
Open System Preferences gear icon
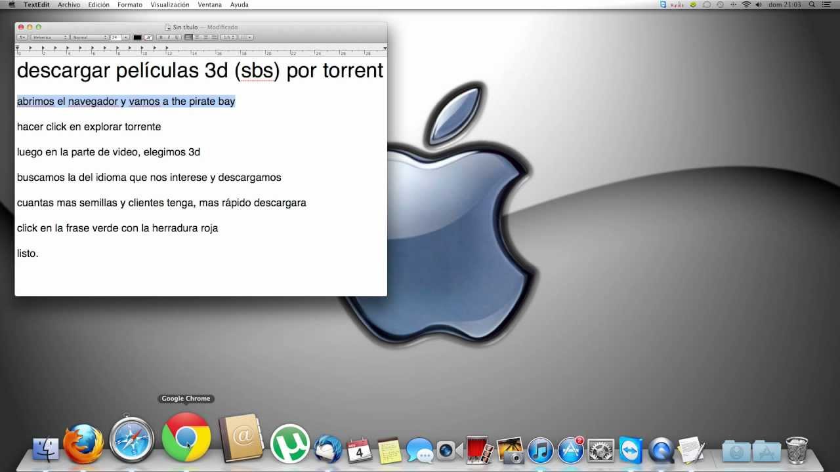click(600, 450)
